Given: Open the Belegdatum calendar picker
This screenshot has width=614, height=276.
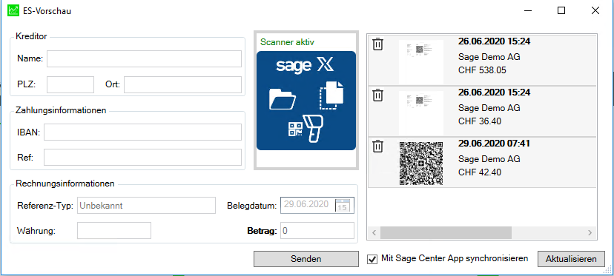Looking at the screenshot, I should pyautogui.click(x=342, y=205).
